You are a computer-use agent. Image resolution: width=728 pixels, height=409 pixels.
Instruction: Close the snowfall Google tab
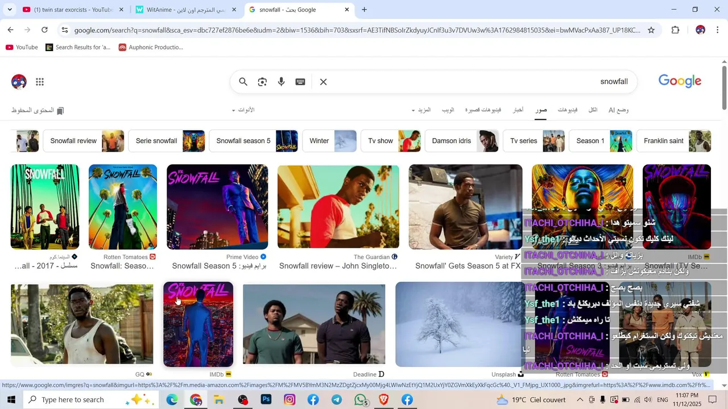click(347, 10)
